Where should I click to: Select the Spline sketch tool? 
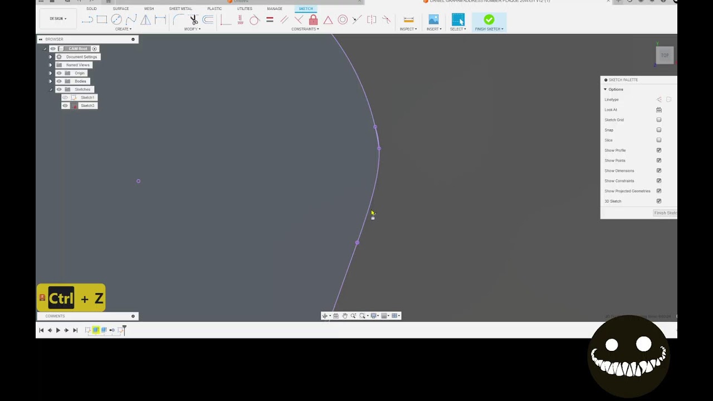pos(131,20)
